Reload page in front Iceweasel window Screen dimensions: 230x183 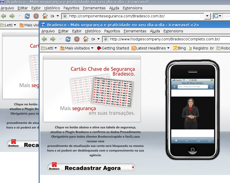(x=68, y=39)
